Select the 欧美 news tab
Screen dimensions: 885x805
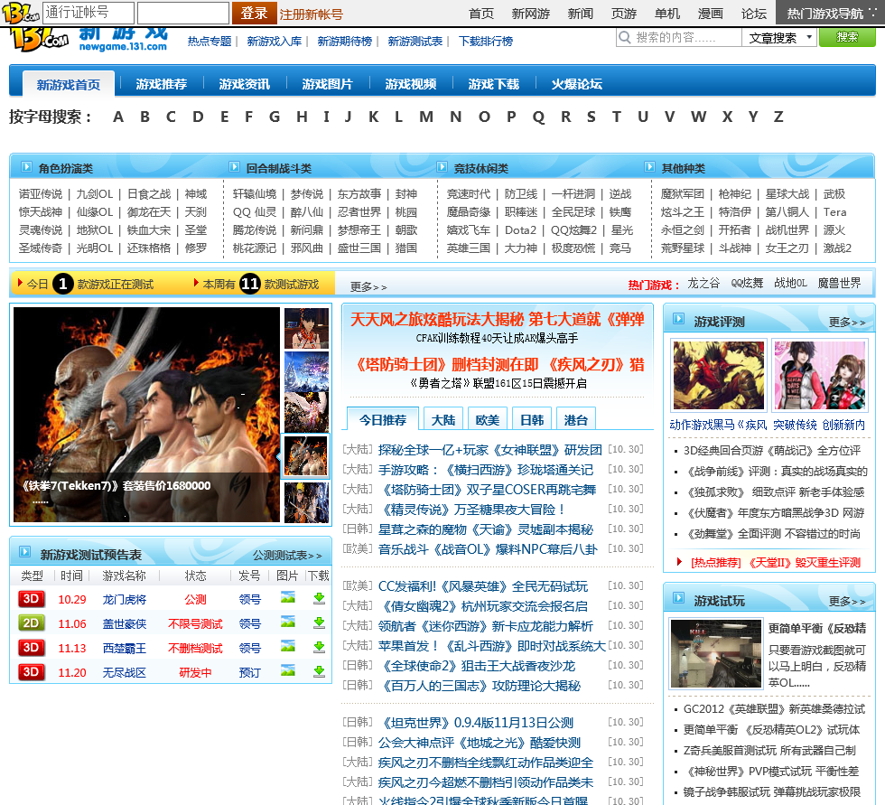pos(487,419)
